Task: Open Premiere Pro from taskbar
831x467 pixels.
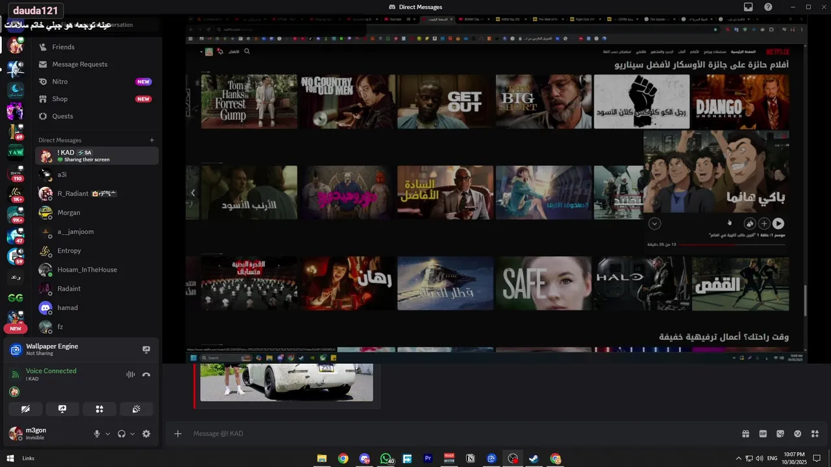Action: pos(428,459)
